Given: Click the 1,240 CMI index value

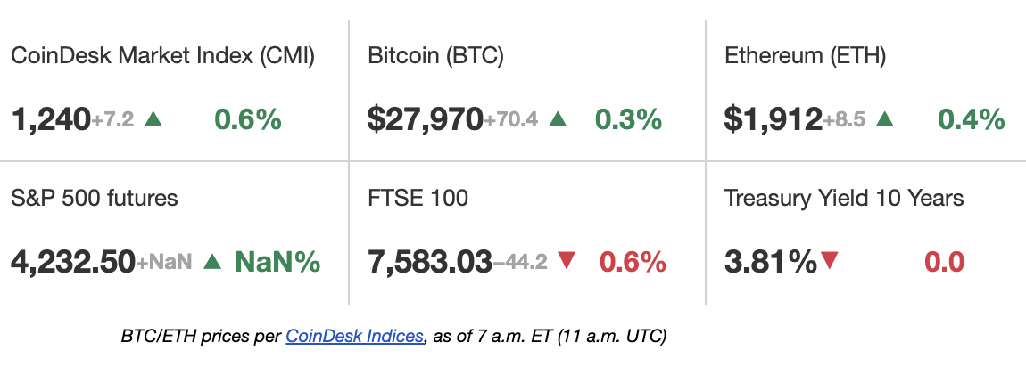Looking at the screenshot, I should point(51,119).
